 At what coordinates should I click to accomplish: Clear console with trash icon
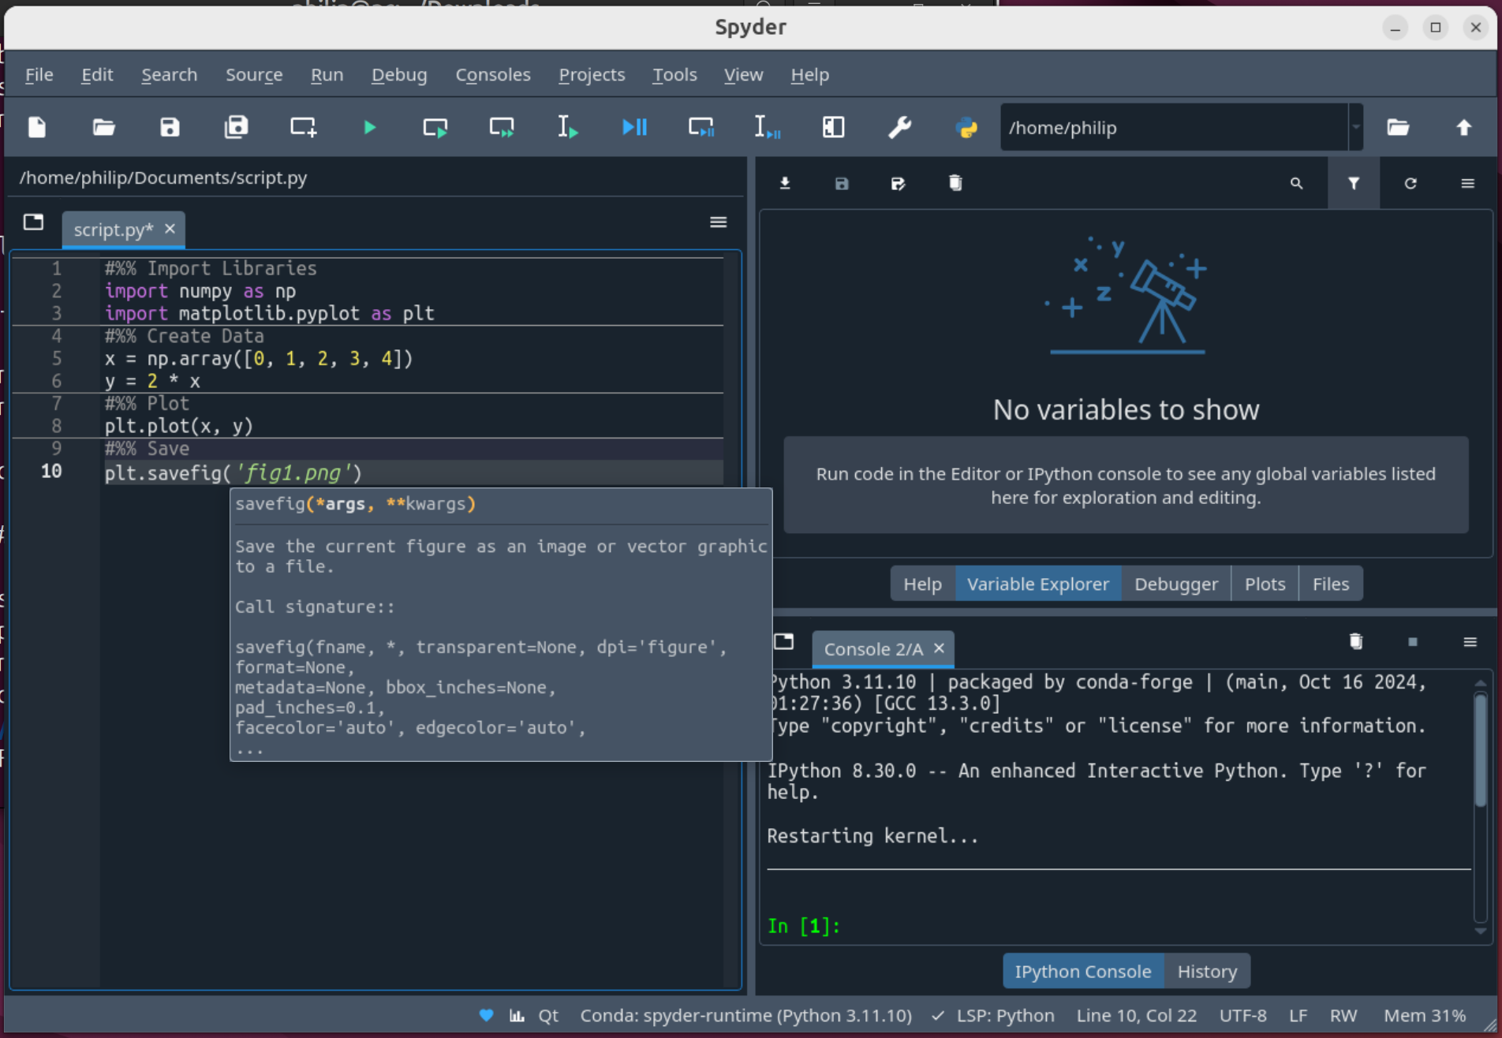pyautogui.click(x=1356, y=641)
